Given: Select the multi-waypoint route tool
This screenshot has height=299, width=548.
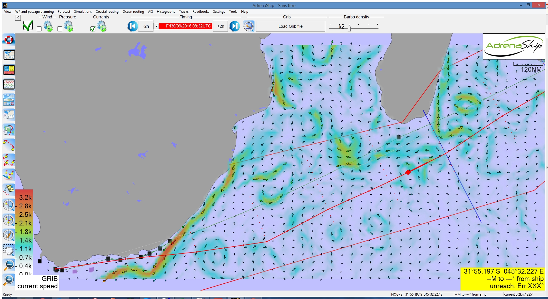Looking at the screenshot, I should pyautogui.click(x=9, y=160).
